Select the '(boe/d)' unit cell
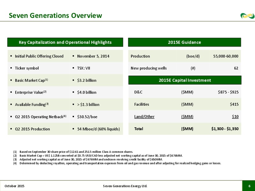The image size is (255, 191). [193, 56]
